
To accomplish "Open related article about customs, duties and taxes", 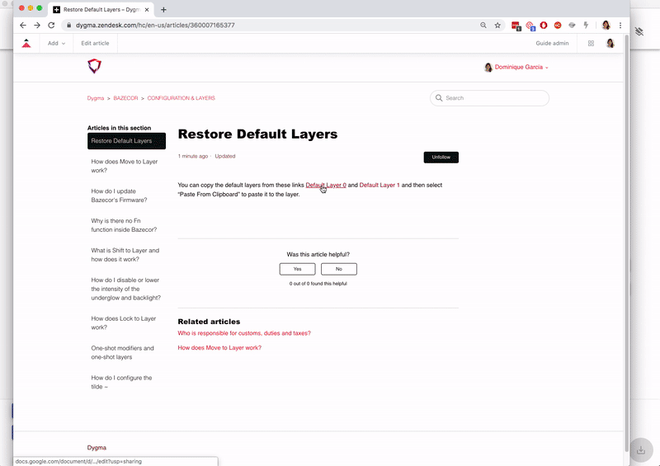I will 244,333.
